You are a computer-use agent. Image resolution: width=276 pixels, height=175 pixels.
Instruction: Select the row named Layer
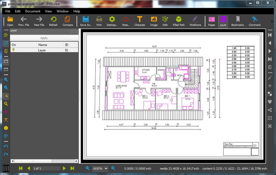[44, 50]
